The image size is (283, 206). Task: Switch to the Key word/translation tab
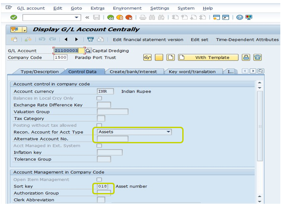(192, 72)
